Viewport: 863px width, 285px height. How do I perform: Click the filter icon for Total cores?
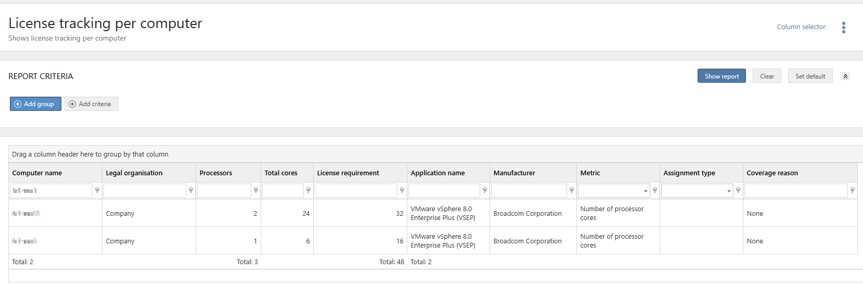click(x=308, y=191)
